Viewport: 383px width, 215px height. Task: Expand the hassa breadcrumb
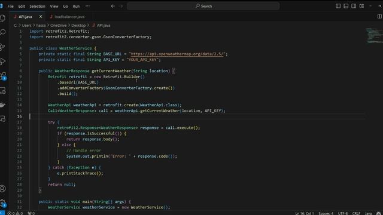pyautogui.click(x=41, y=25)
